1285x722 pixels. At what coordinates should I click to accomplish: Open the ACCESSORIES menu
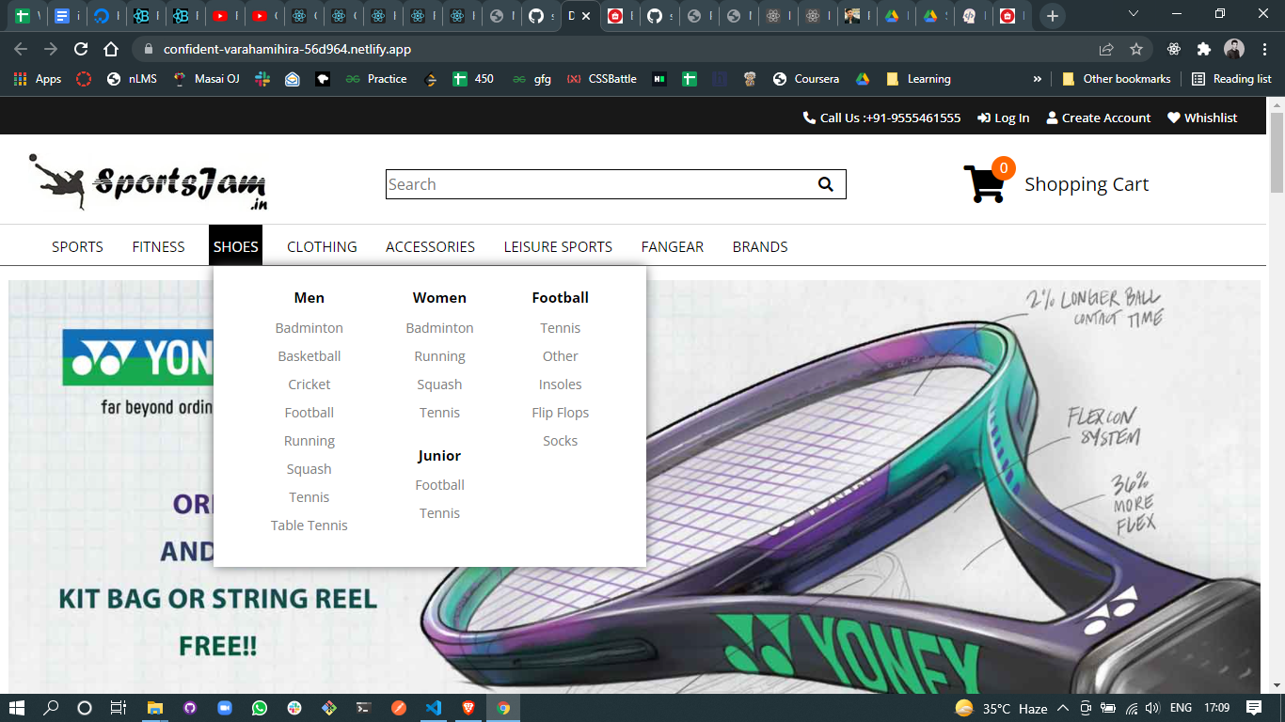tap(430, 246)
